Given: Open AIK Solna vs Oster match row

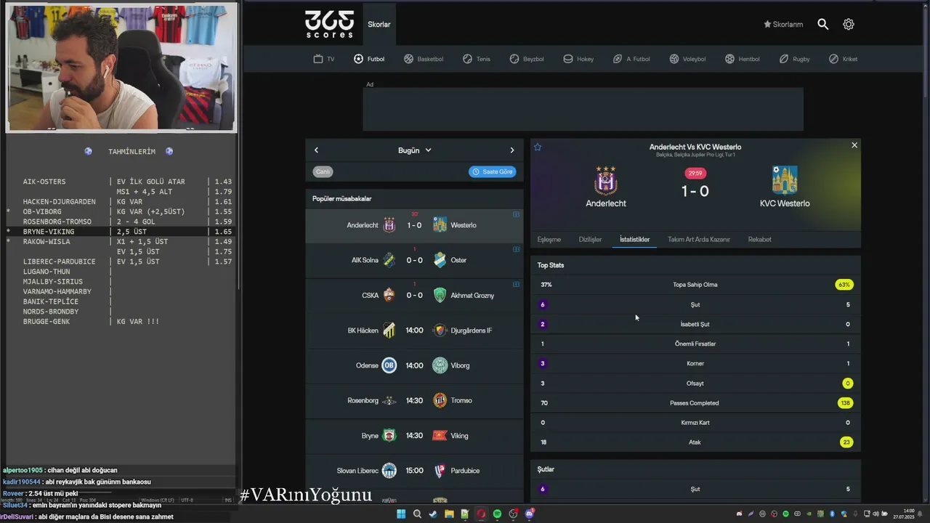Looking at the screenshot, I should [414, 260].
